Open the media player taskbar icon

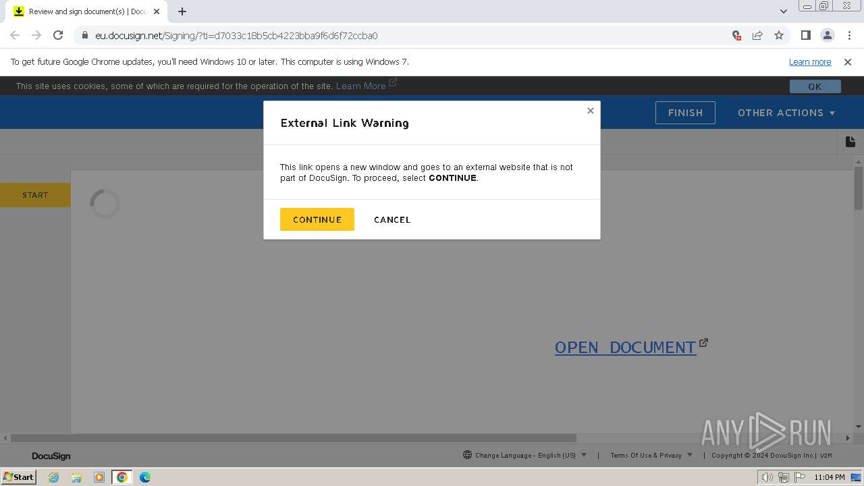tap(99, 477)
